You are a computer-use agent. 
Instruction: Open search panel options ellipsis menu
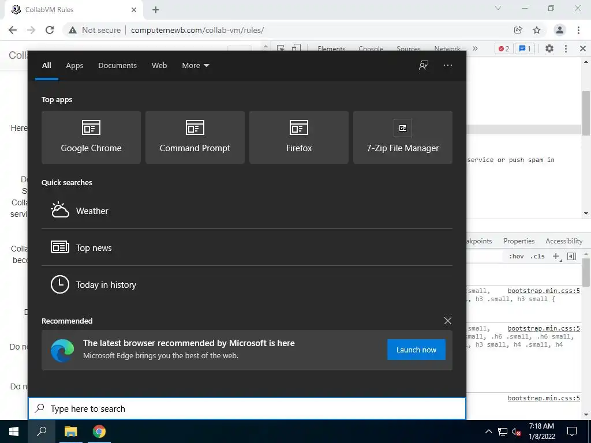pos(448,65)
